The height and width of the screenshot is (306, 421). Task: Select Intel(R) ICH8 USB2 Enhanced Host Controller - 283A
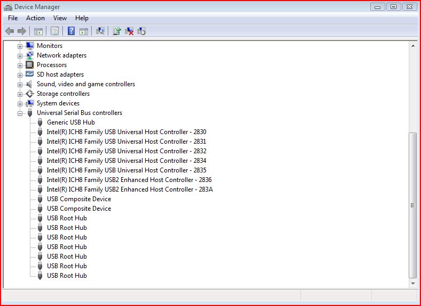pos(130,189)
